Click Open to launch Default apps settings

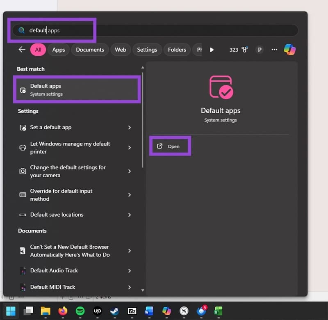click(170, 146)
